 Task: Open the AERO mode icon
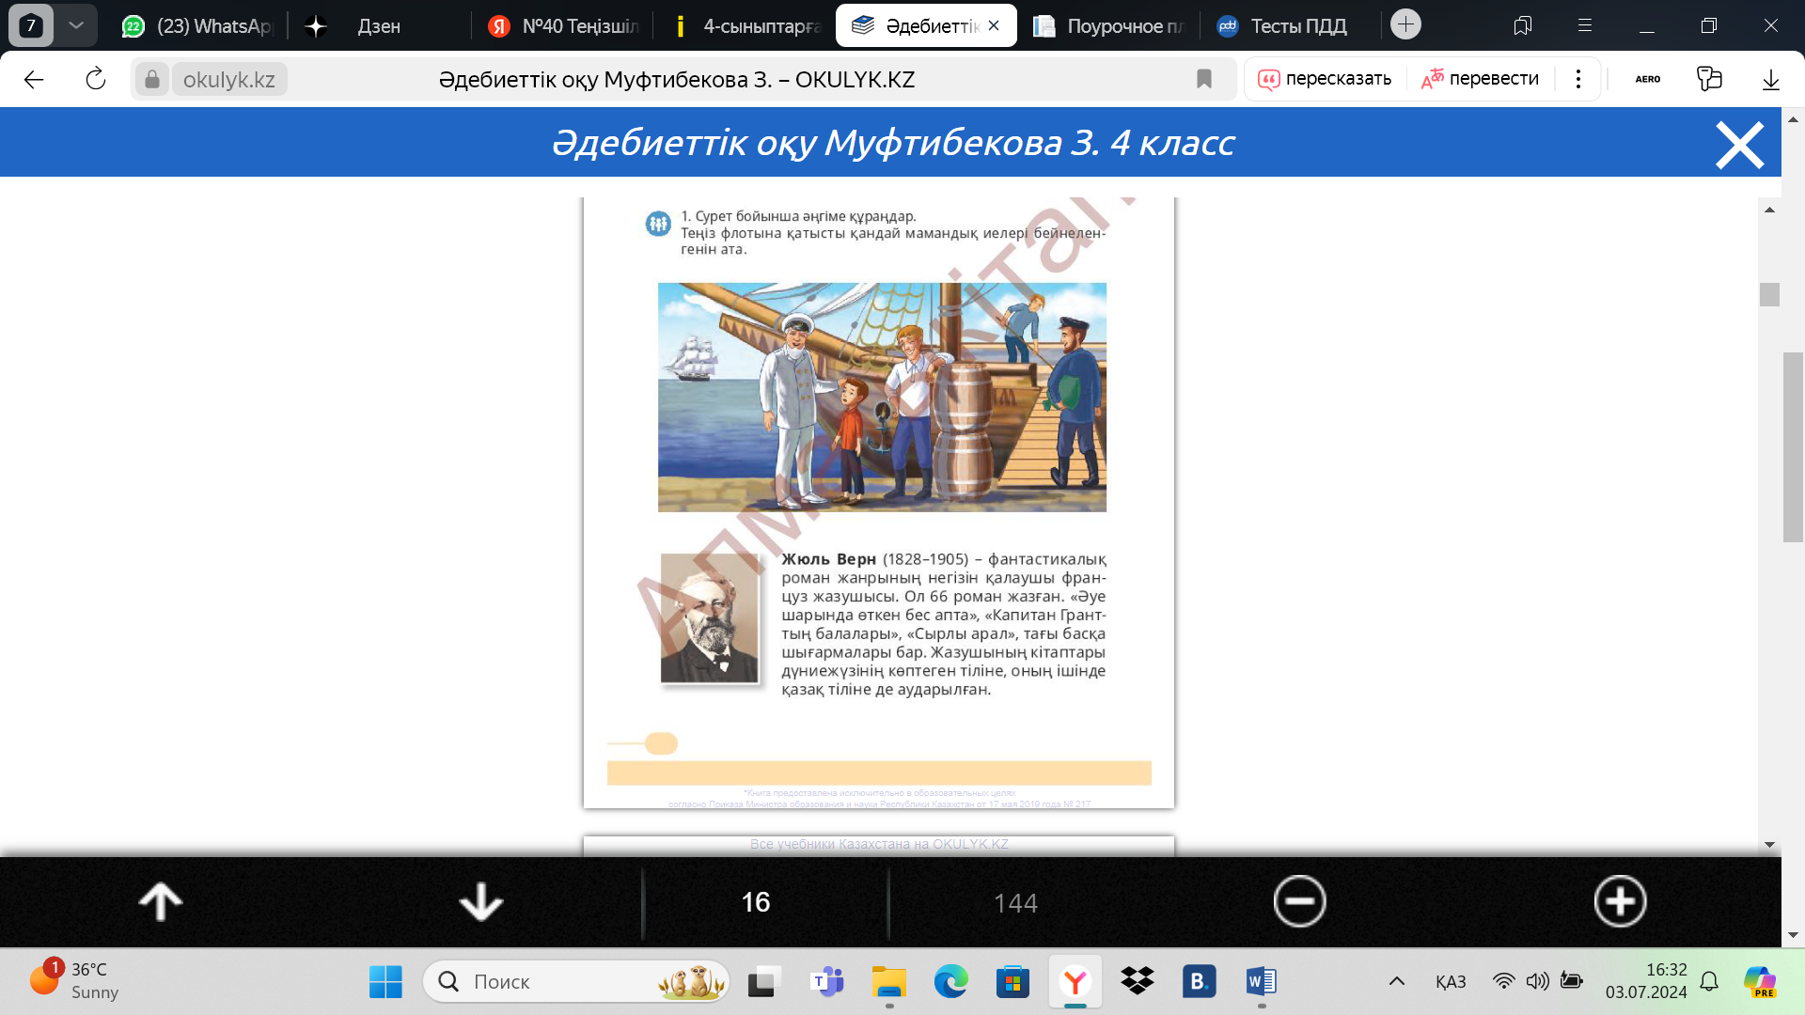pos(1647,79)
